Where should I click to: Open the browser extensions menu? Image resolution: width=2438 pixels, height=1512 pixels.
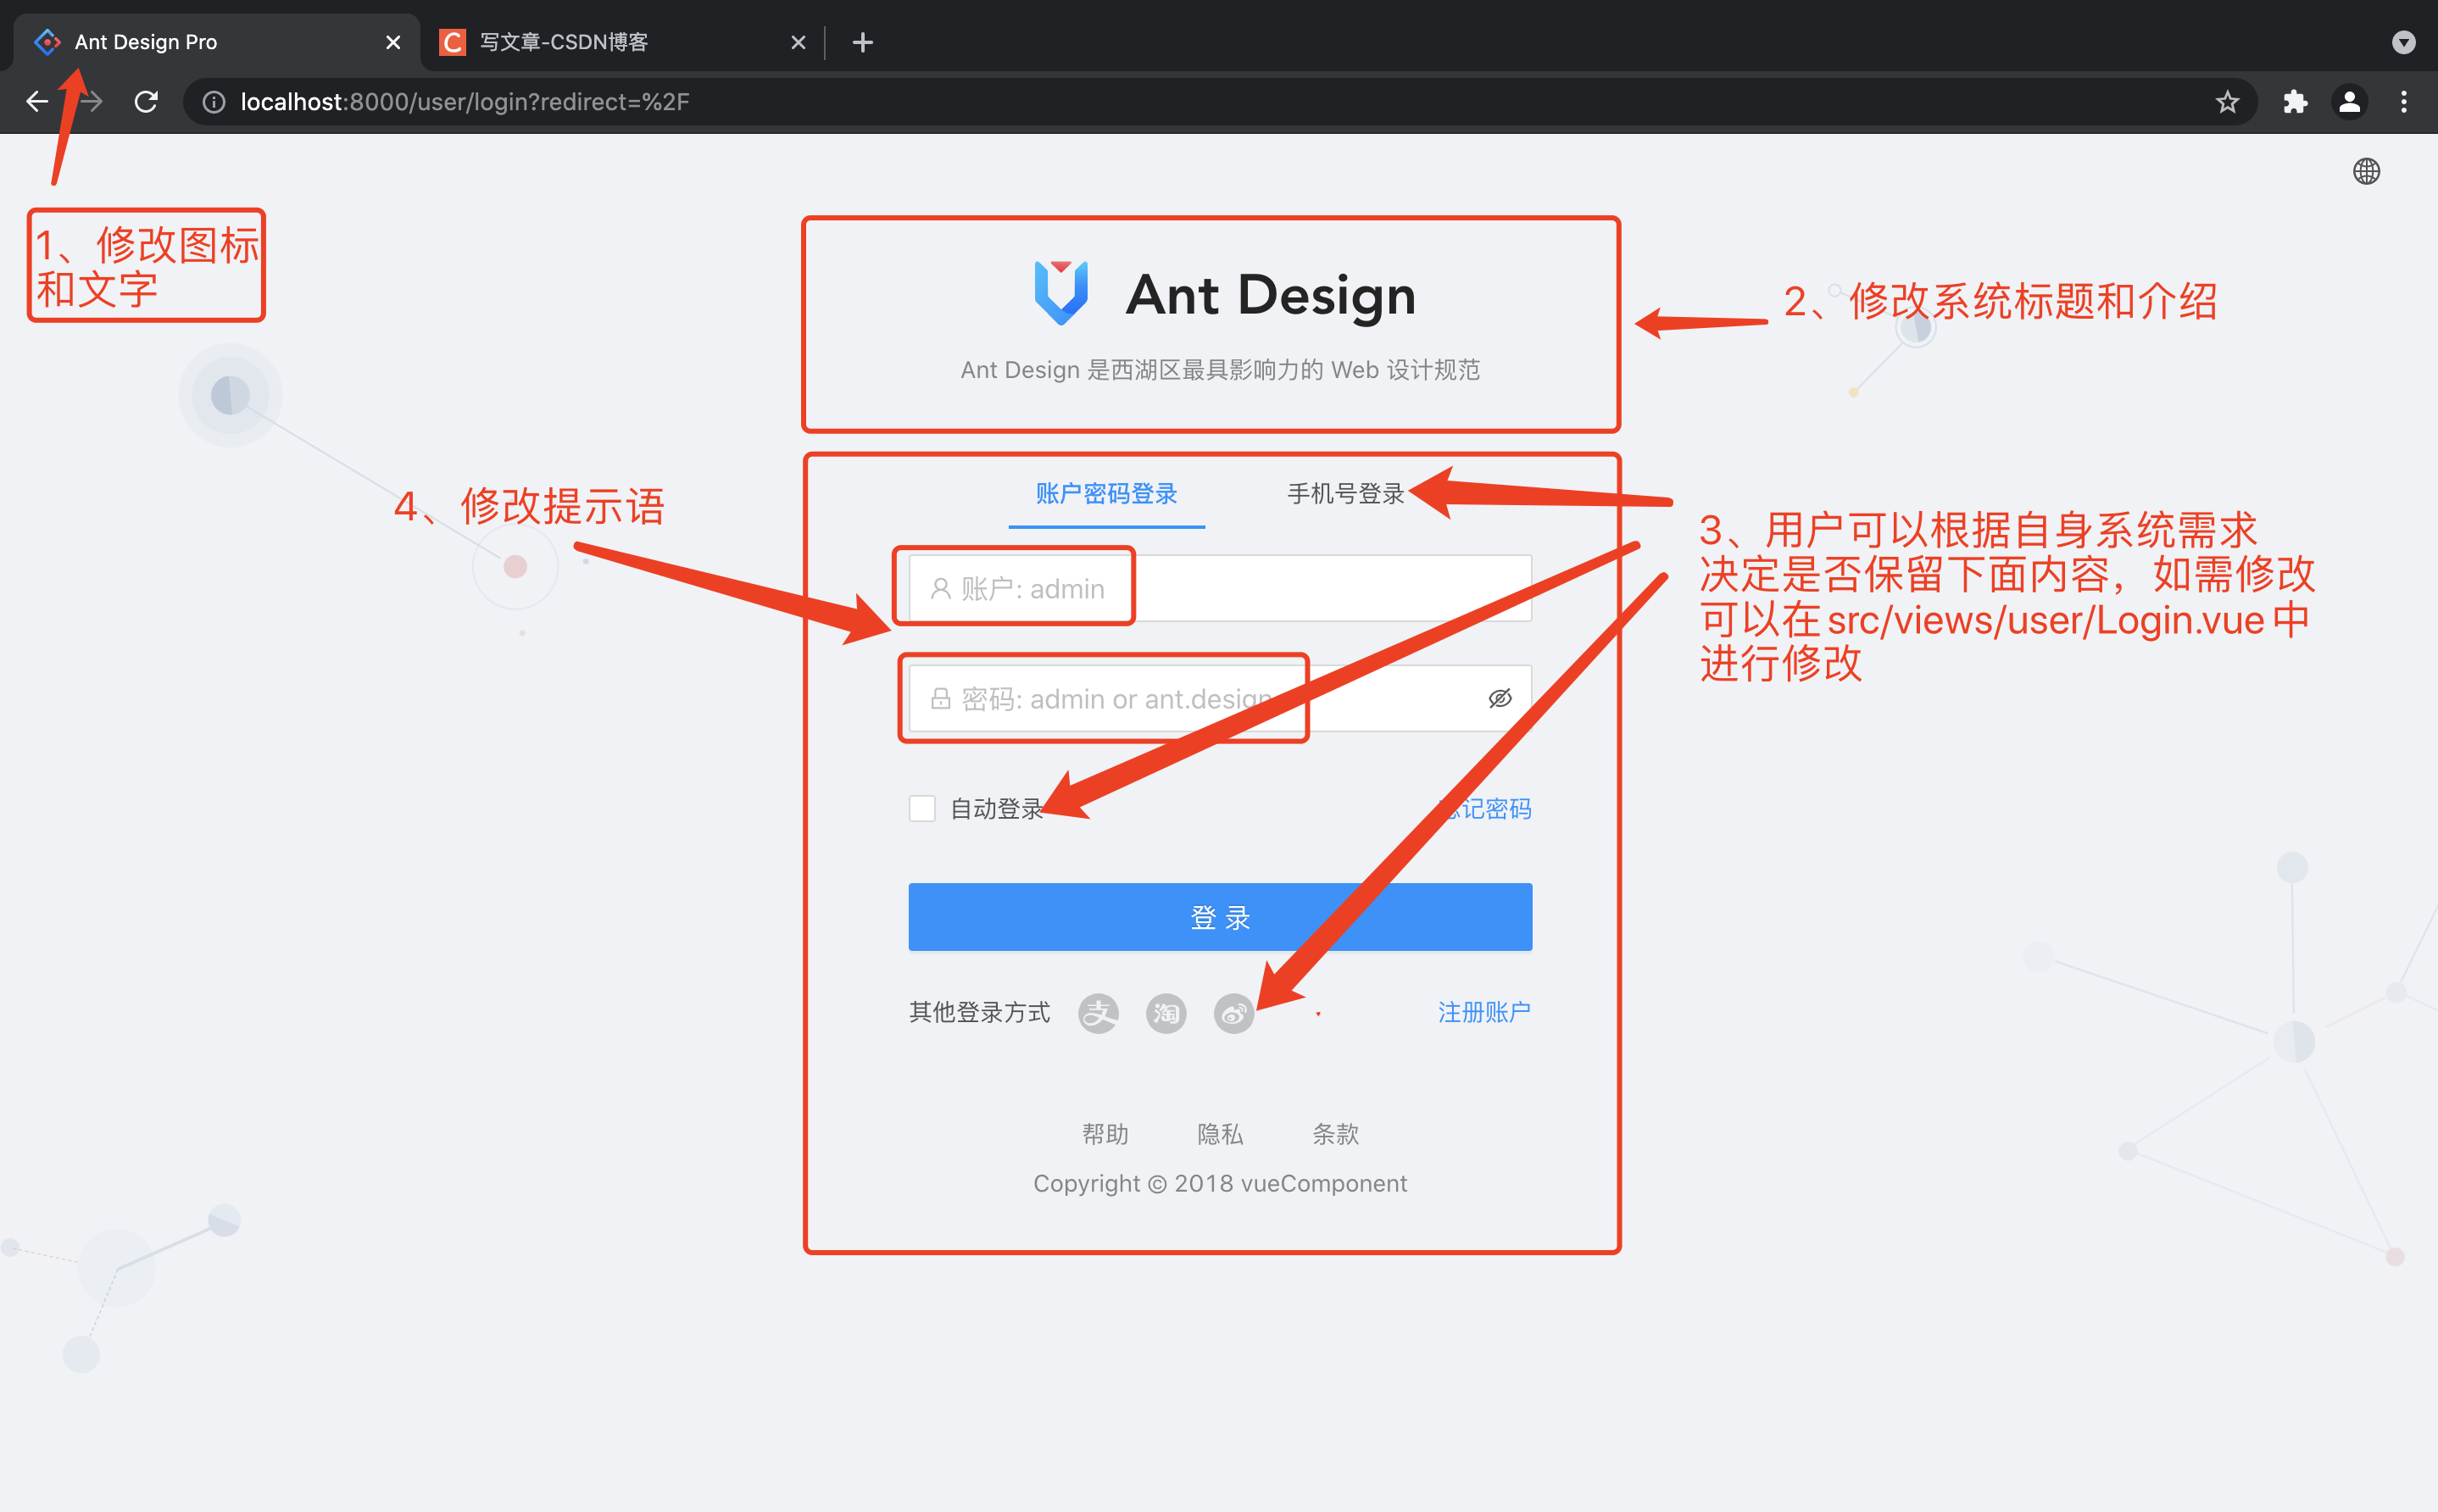click(x=2295, y=101)
